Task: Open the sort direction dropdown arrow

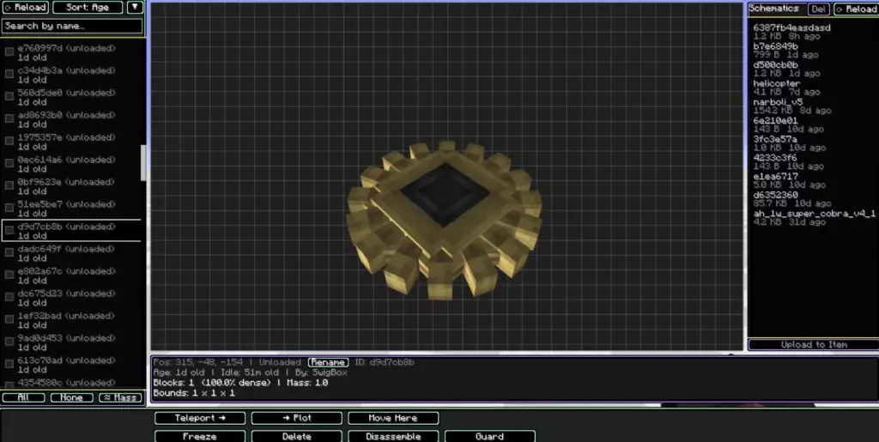Action: click(135, 7)
